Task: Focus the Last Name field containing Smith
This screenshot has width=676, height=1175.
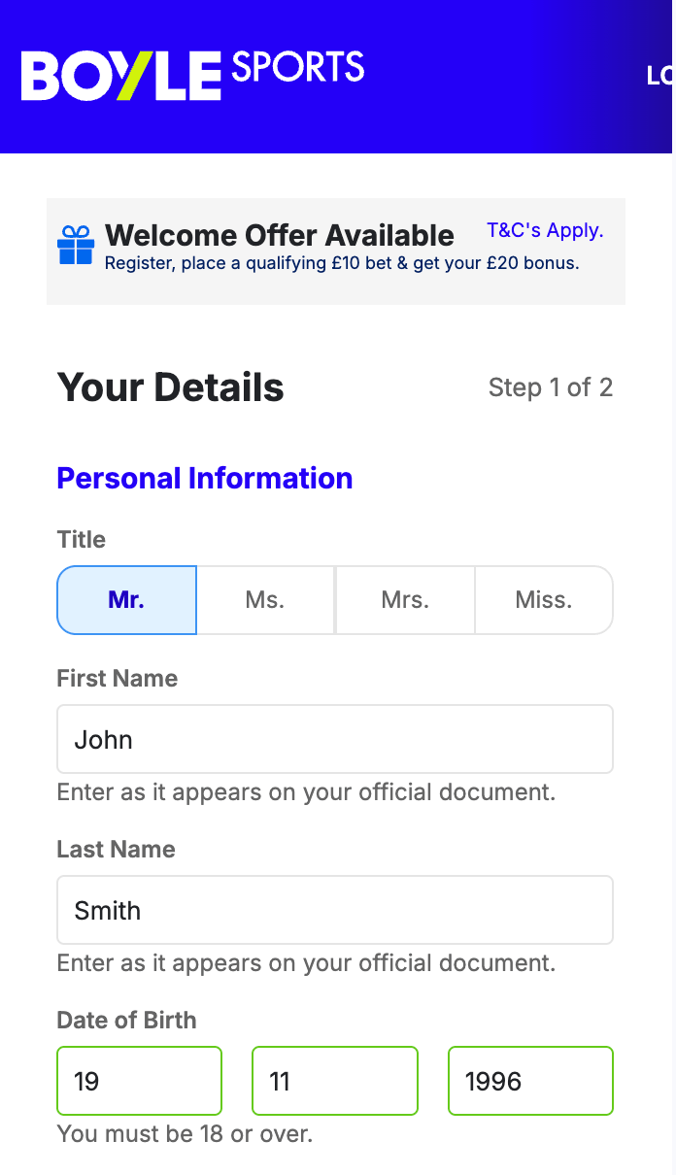Action: (x=335, y=910)
